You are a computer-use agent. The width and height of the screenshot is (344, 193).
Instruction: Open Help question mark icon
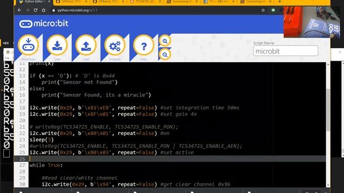[144, 45]
